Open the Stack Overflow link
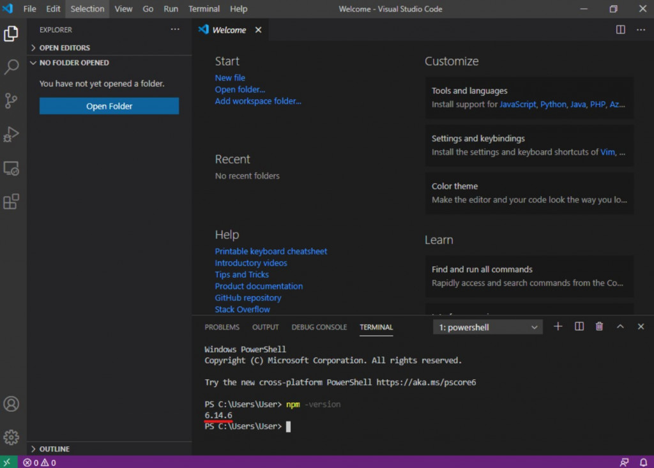Image resolution: width=654 pixels, height=468 pixels. 242,310
